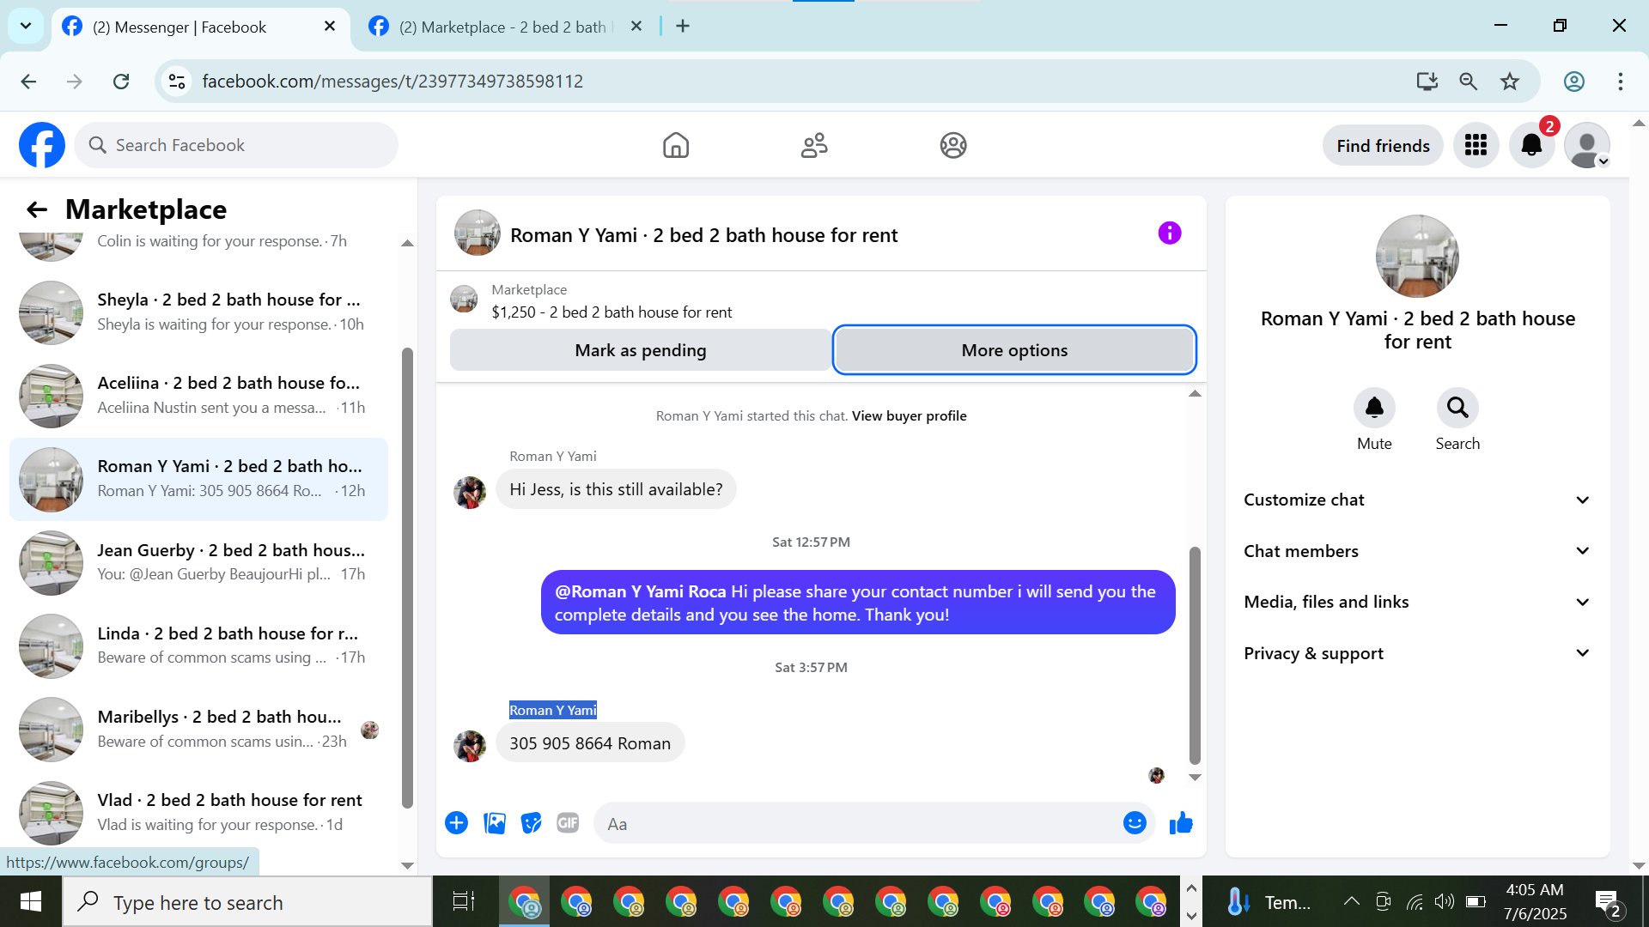Image resolution: width=1649 pixels, height=927 pixels.
Task: Open the Facebook menu grid icon
Action: tap(1476, 145)
